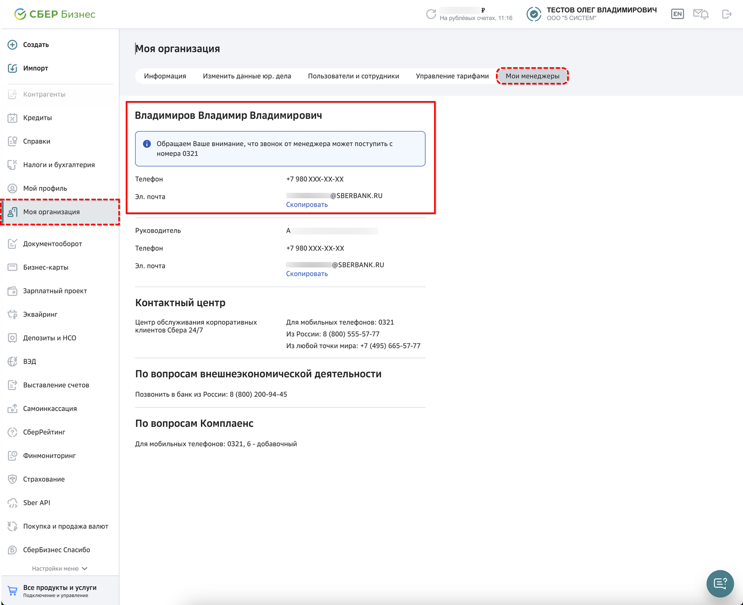Click the +7 (495) 665-57-77 number
Viewport: 743px width, 605px height.
(x=390, y=346)
